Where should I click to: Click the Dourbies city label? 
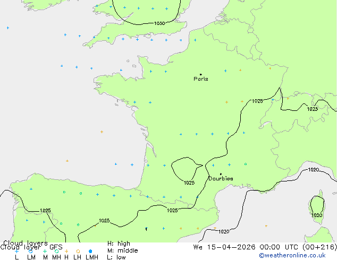(x=221, y=178)
